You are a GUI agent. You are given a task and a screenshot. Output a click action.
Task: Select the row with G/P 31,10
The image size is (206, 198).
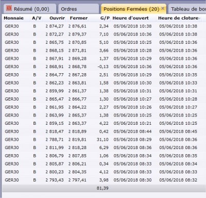point(101,139)
